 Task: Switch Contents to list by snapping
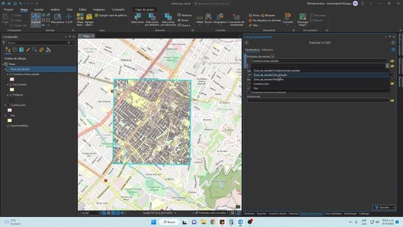coord(35,50)
